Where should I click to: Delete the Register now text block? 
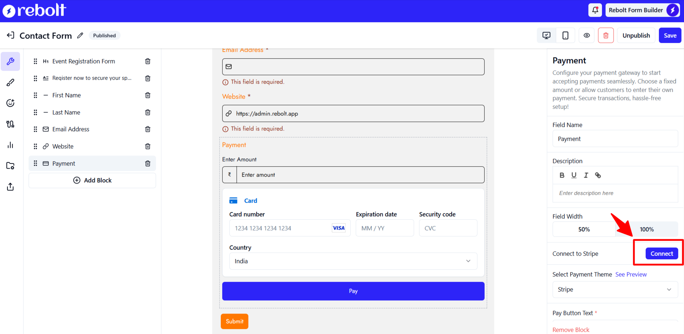[x=147, y=78]
